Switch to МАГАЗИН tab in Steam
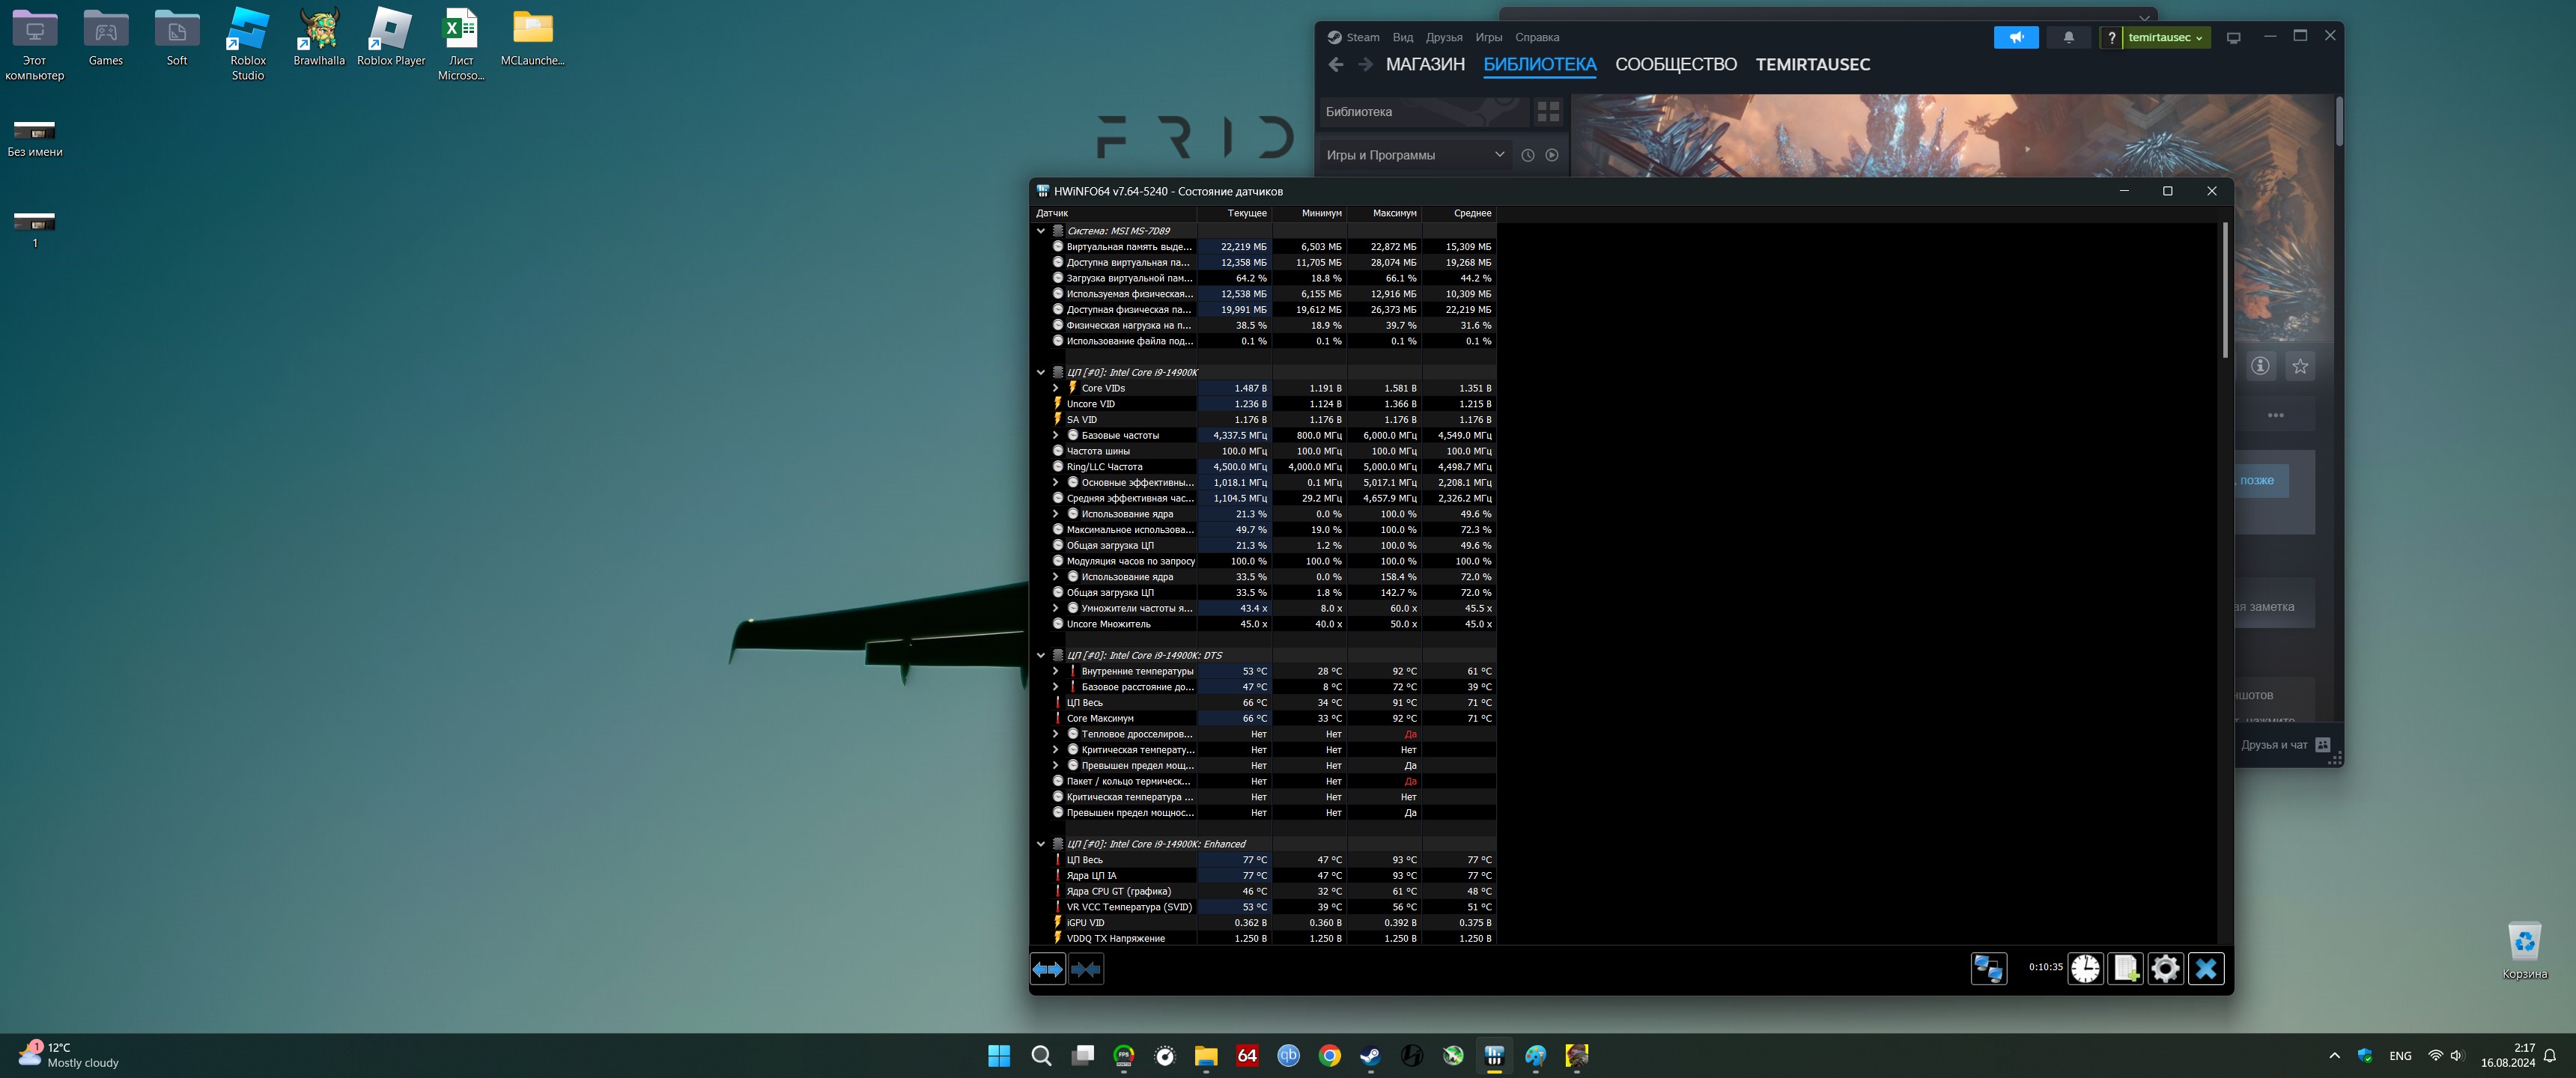This screenshot has height=1078, width=2576. point(1425,64)
